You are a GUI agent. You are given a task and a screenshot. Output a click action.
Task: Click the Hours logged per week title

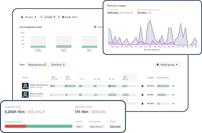31,27
